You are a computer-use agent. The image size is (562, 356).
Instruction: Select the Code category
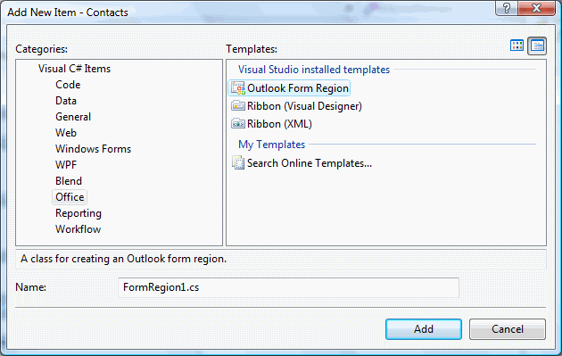pos(68,85)
